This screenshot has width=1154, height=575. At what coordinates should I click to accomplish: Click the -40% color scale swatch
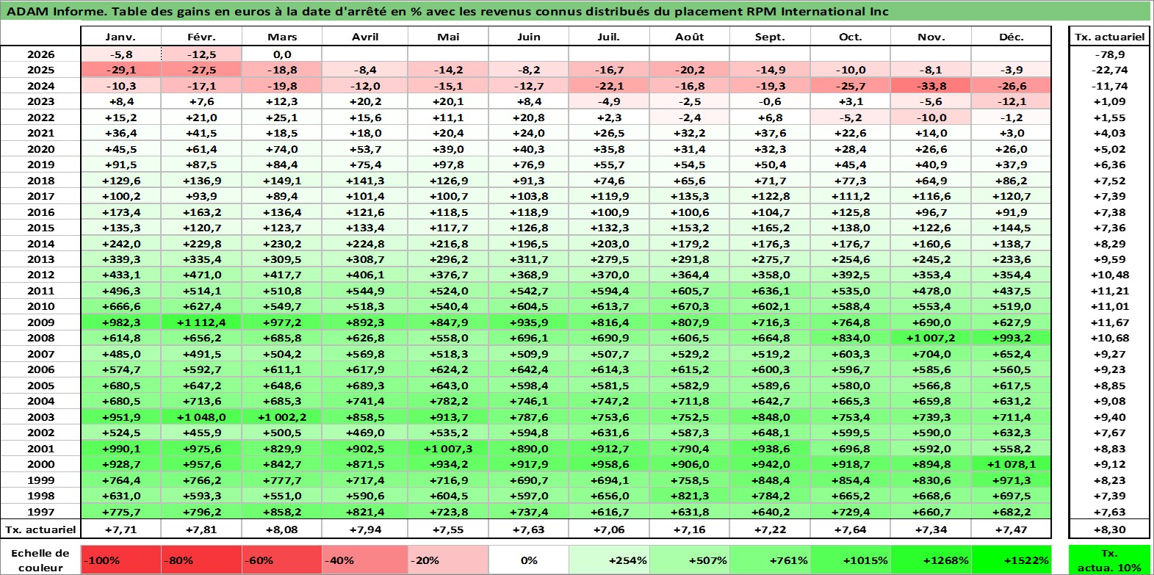(364, 560)
